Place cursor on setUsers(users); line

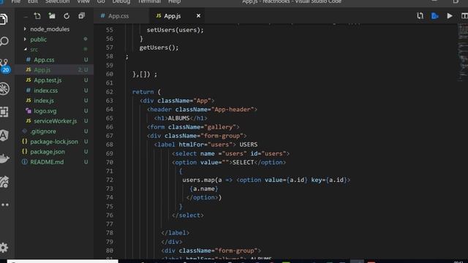tap(175, 30)
